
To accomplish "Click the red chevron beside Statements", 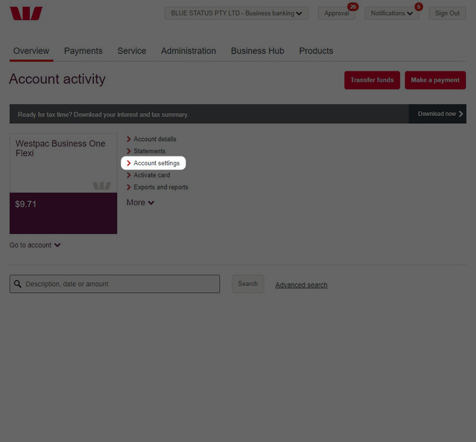I will pyautogui.click(x=129, y=151).
